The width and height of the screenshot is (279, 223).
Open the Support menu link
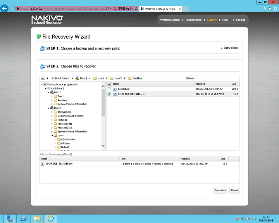click(x=212, y=20)
